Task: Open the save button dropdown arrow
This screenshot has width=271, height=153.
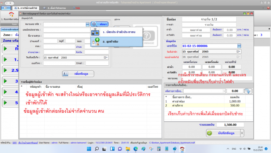Action: click(242, 133)
